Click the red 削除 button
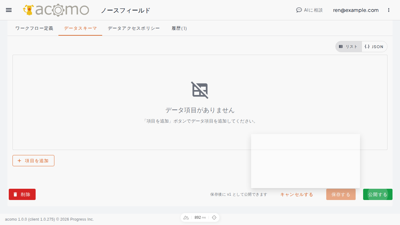 tap(22, 194)
